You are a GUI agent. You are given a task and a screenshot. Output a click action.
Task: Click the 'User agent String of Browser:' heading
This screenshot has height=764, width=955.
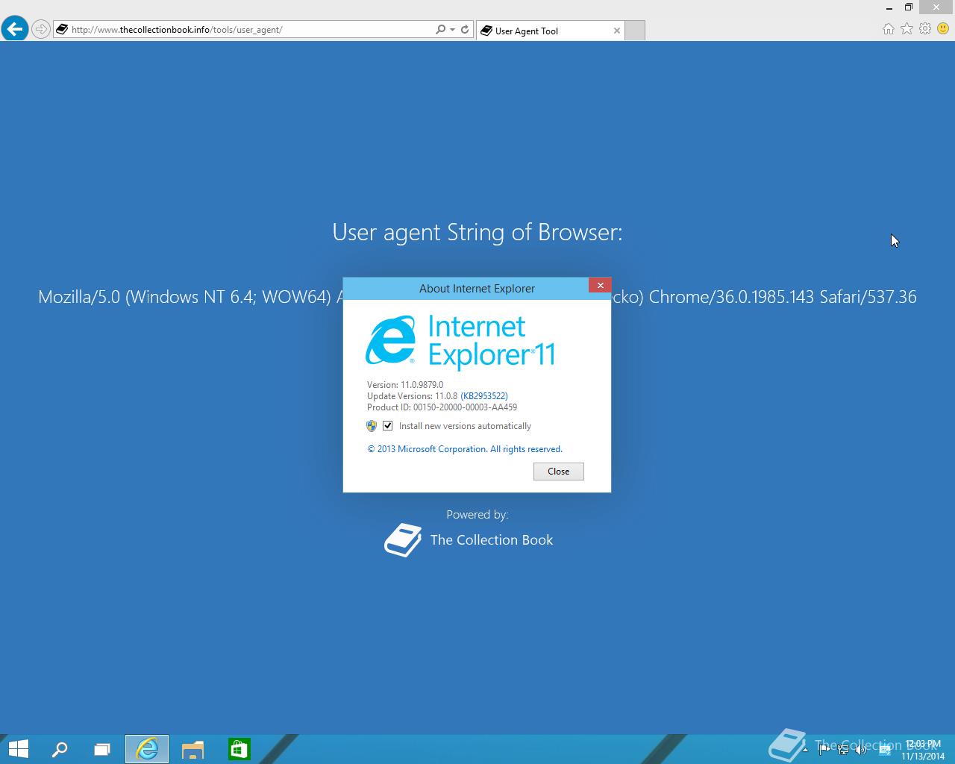pos(477,232)
